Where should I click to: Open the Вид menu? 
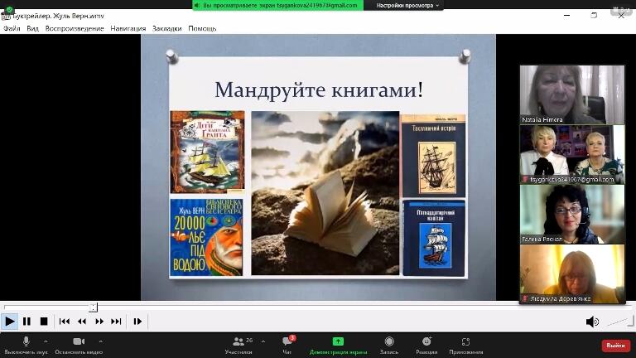[33, 28]
